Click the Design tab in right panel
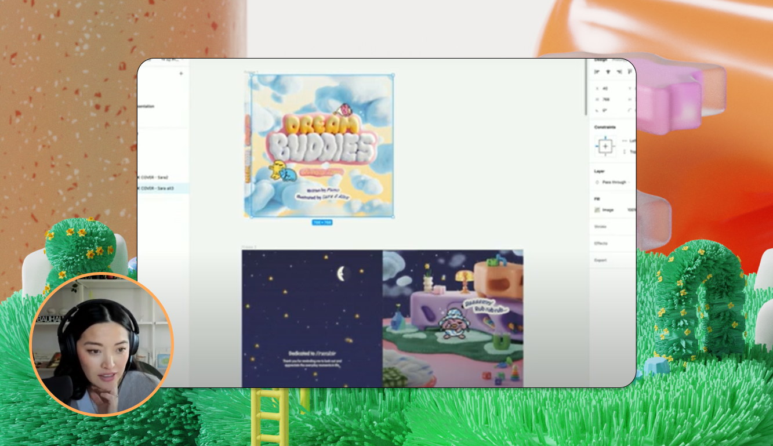773x446 pixels. [x=600, y=60]
